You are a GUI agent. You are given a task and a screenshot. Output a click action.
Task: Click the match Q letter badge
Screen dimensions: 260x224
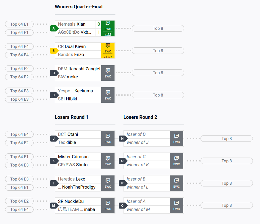click(x=123, y=206)
